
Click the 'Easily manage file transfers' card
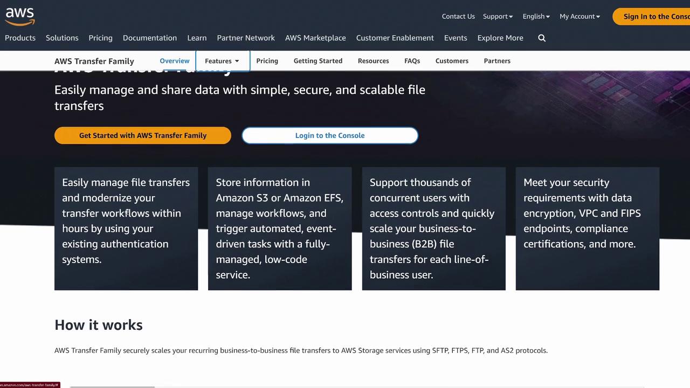point(126,228)
